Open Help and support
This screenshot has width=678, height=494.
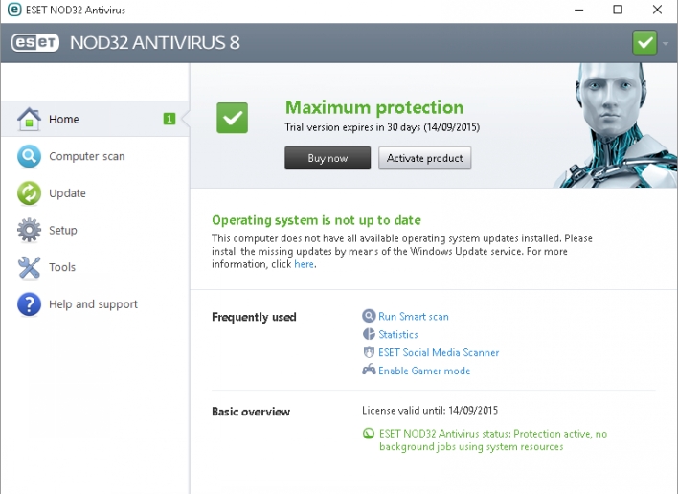coord(95,304)
